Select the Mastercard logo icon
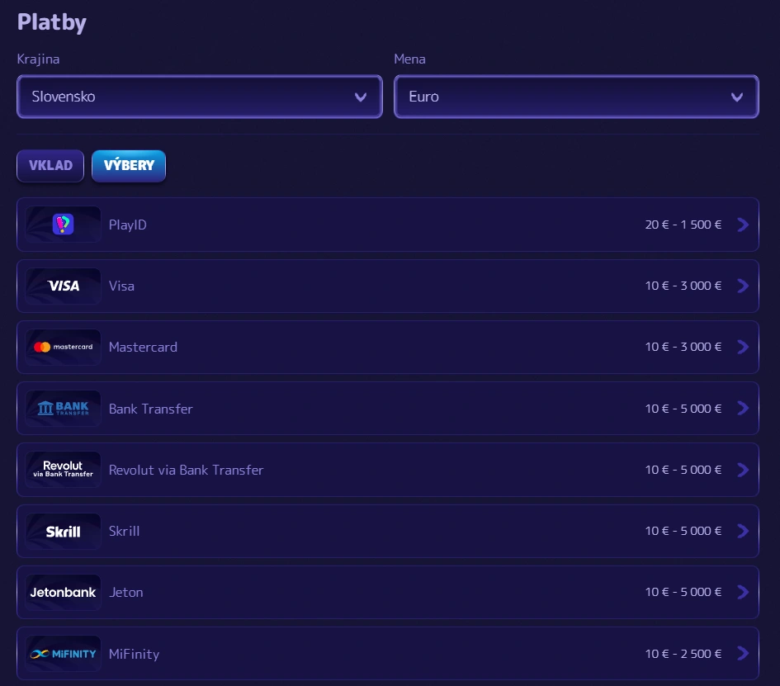Viewport: 780px width, 686px height. coord(64,347)
